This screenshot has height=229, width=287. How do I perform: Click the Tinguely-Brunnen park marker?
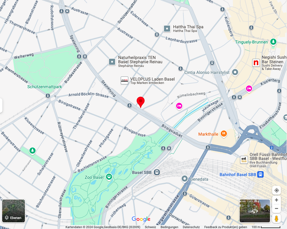[x=273, y=42]
